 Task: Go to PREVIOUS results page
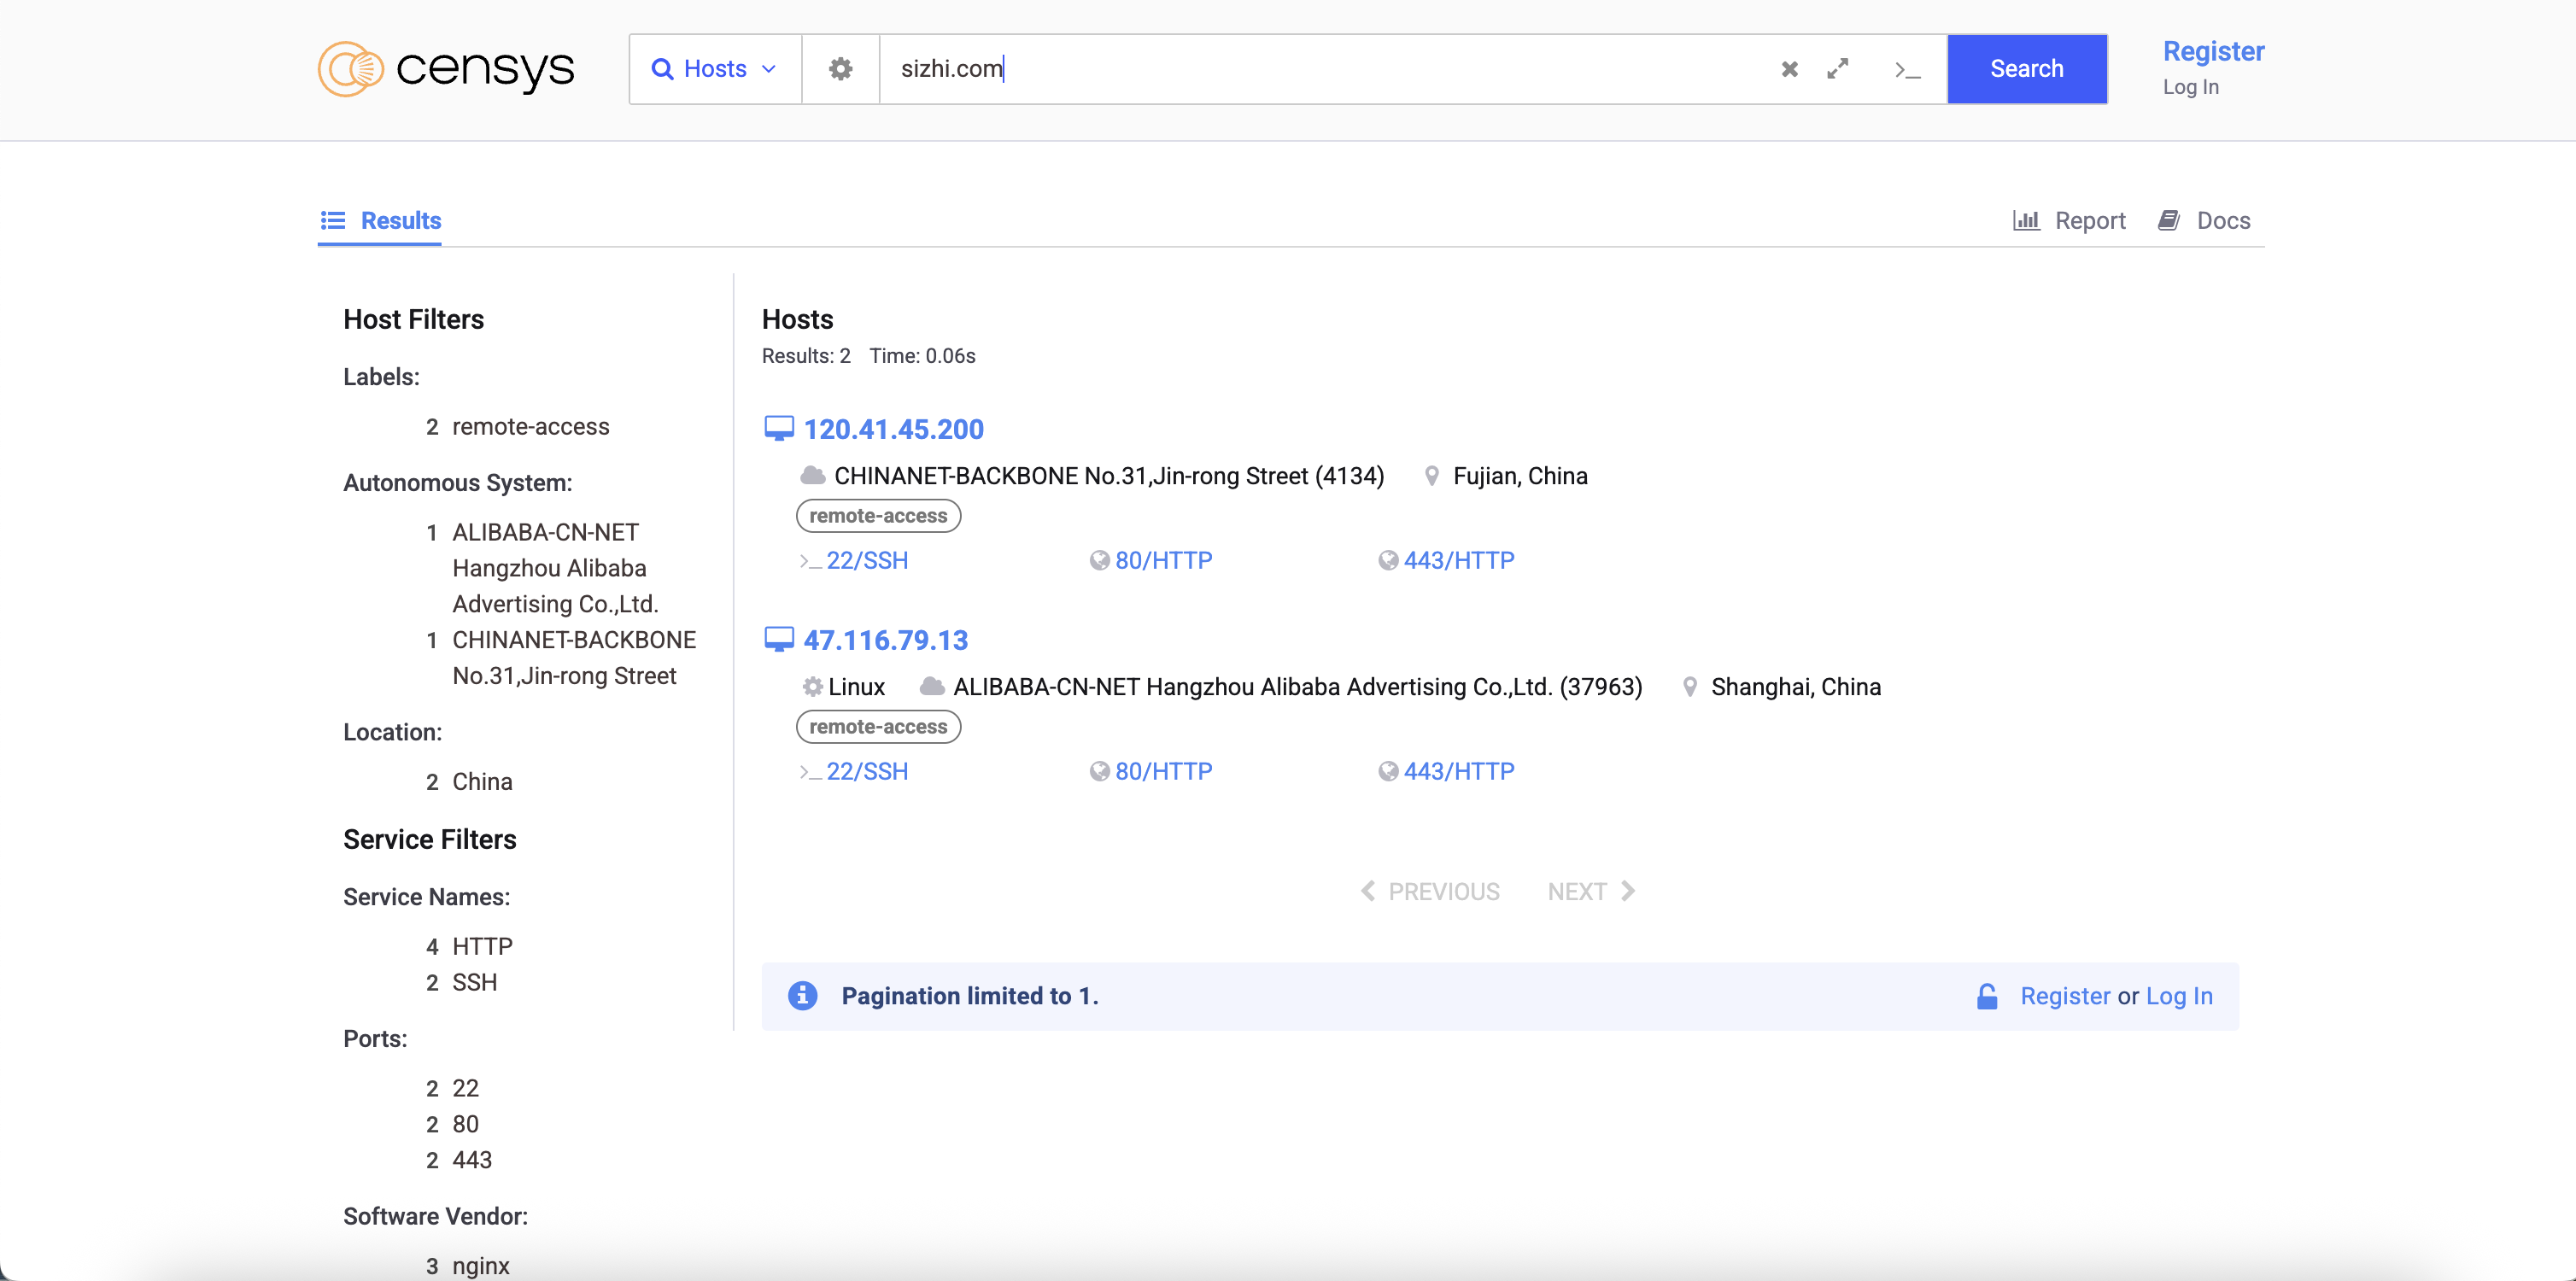pyautogui.click(x=1430, y=891)
